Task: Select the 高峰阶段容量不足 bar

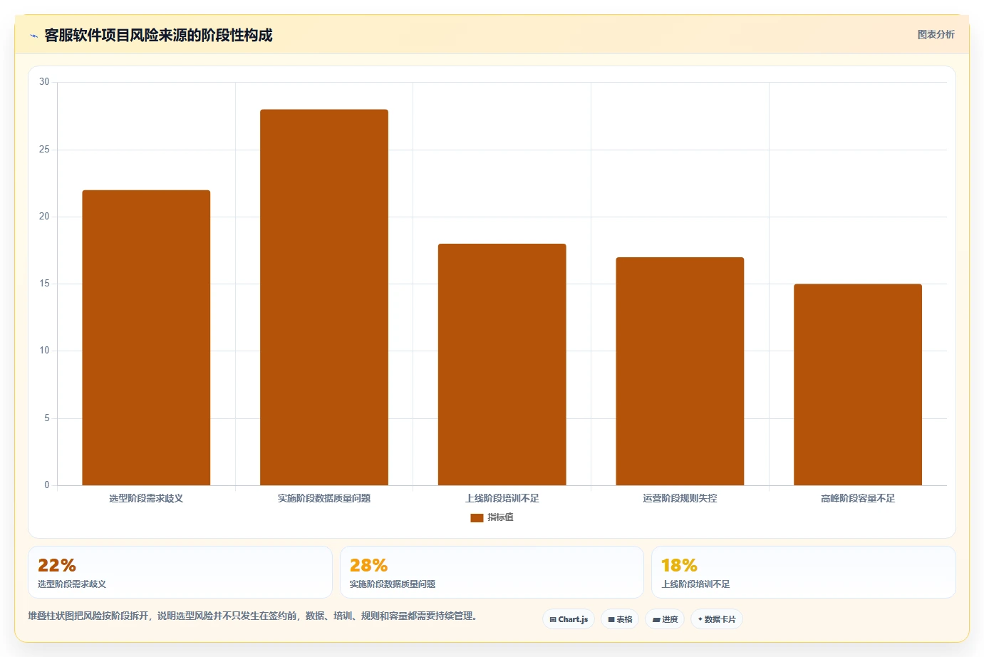Action: pos(858,385)
